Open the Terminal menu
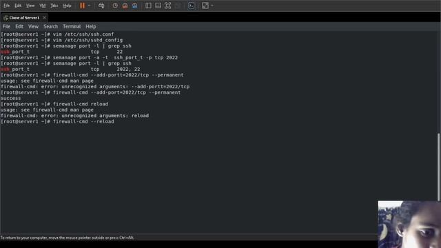Screen dimensions: 441x248 pyautogui.click(x=72, y=26)
